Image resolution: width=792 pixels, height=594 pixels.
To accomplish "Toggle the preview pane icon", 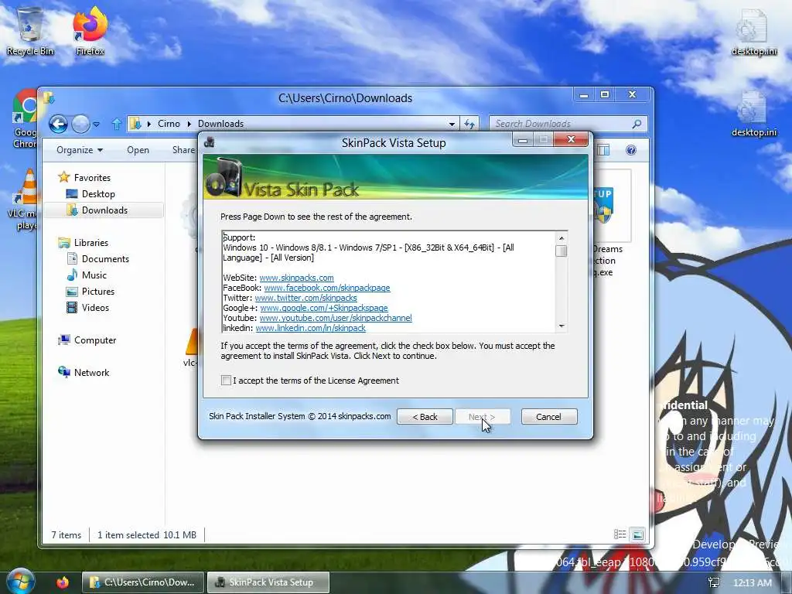I will tap(603, 150).
